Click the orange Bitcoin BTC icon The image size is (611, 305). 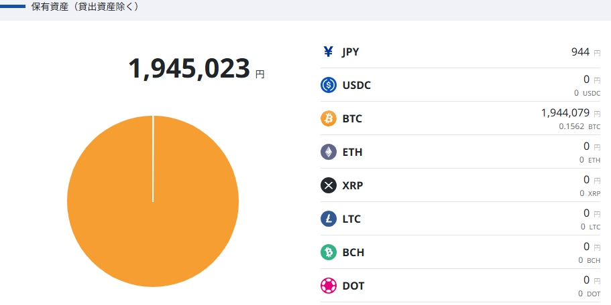(x=329, y=118)
